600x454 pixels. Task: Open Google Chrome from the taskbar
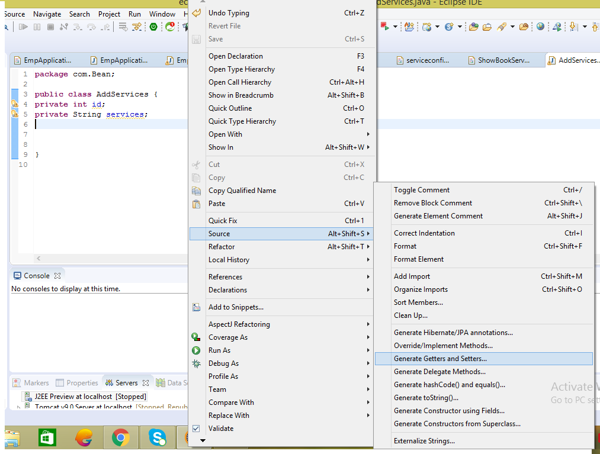120,438
